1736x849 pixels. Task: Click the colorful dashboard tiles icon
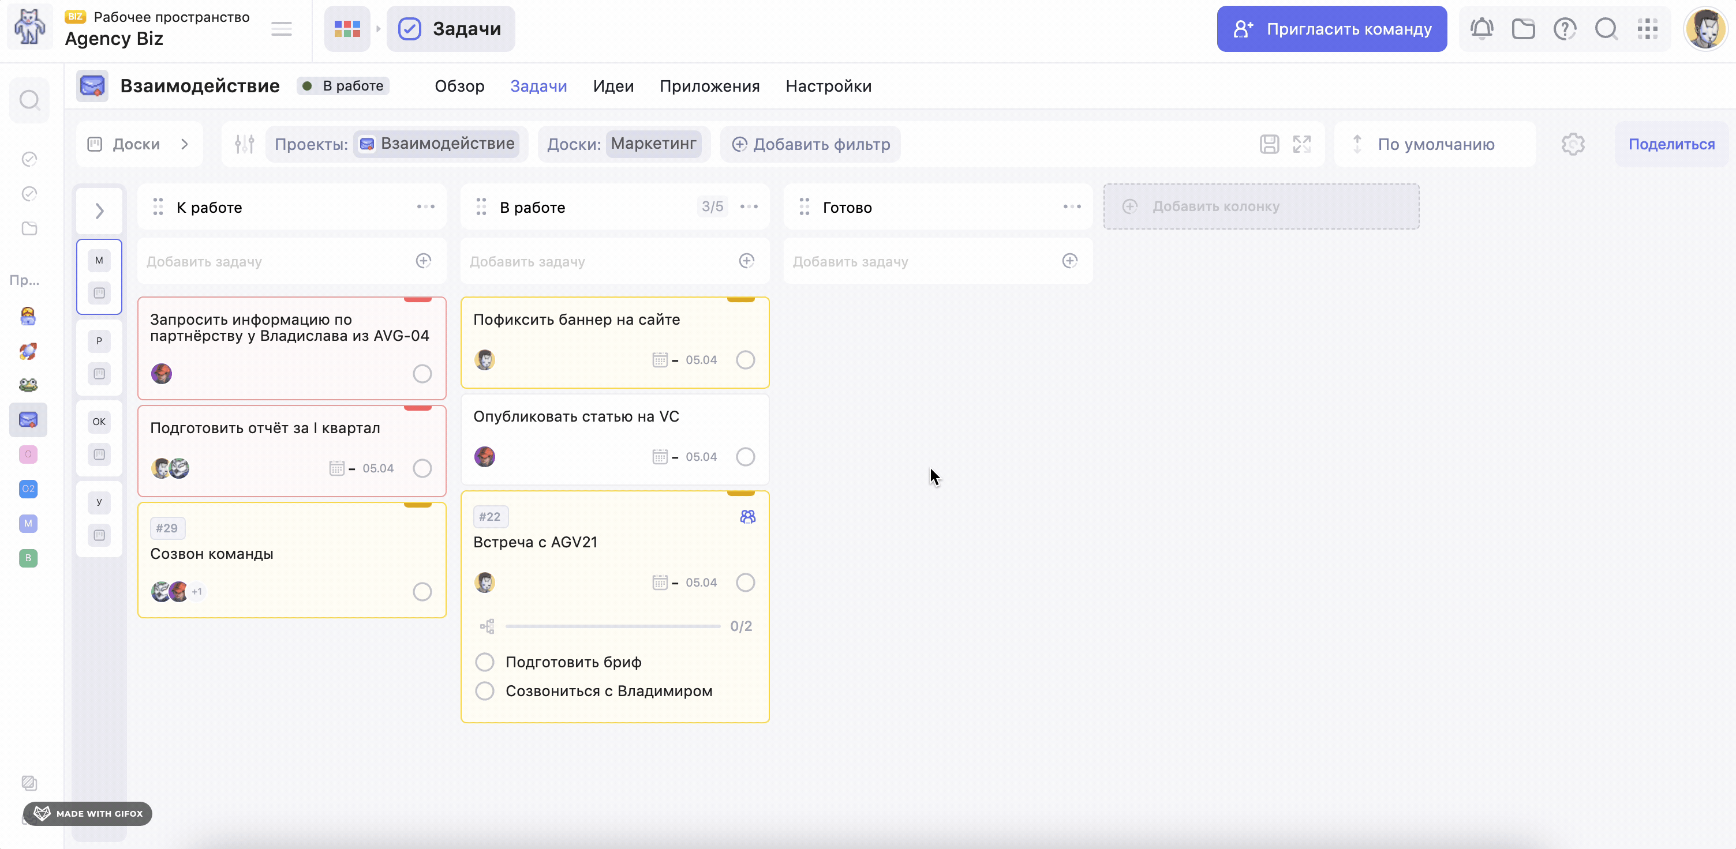(347, 29)
